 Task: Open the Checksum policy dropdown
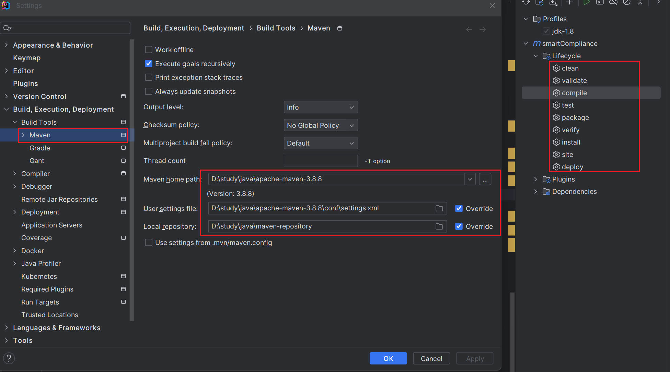tap(321, 125)
